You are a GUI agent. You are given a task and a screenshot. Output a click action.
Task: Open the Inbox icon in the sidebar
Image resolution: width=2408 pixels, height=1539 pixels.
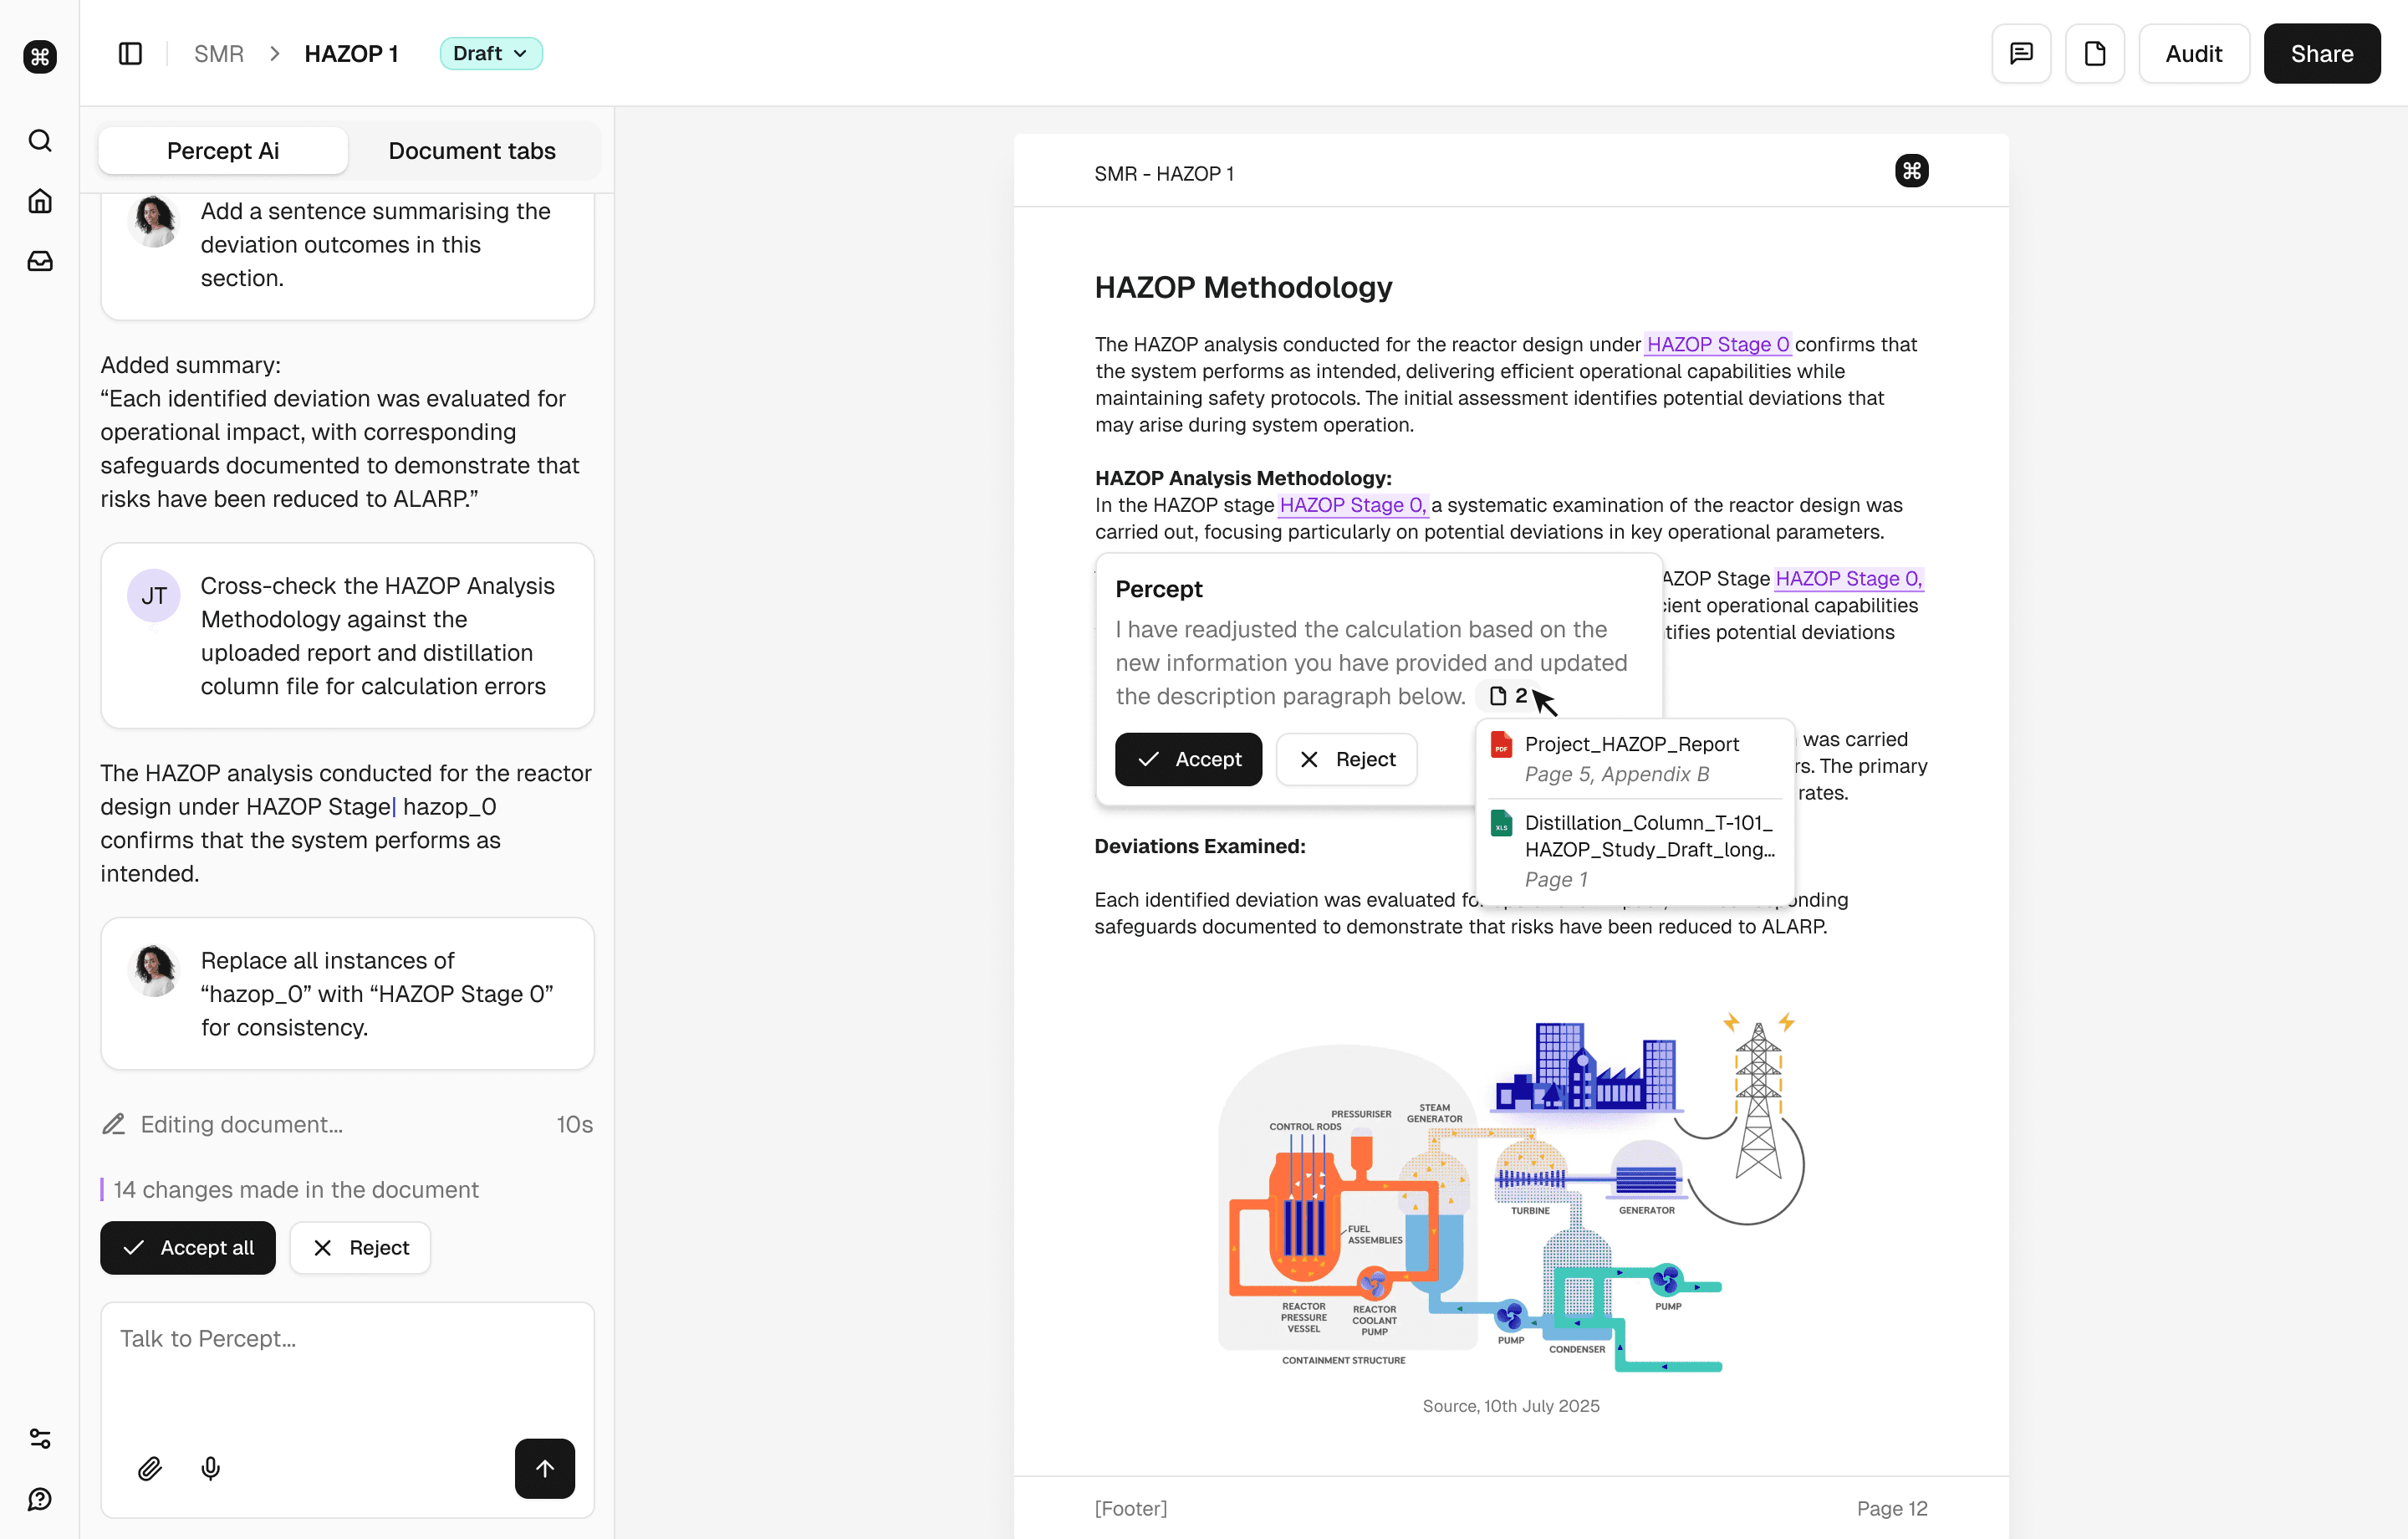[x=39, y=261]
